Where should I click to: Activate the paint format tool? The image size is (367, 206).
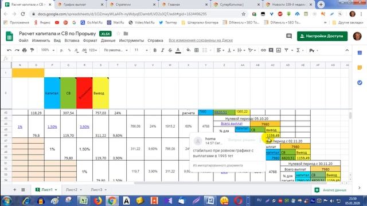32,50
